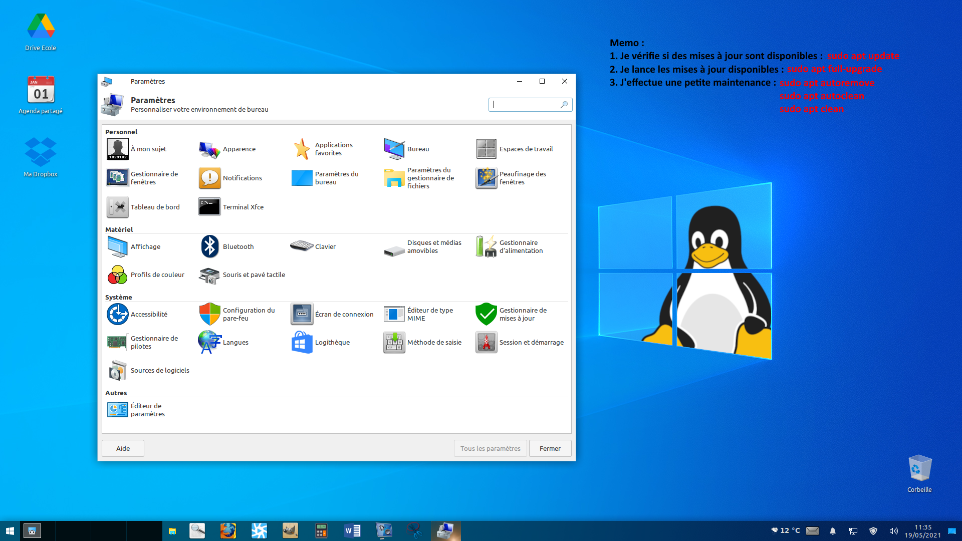
Task: Open Gestionnaire de mises à jour
Action: (x=511, y=314)
